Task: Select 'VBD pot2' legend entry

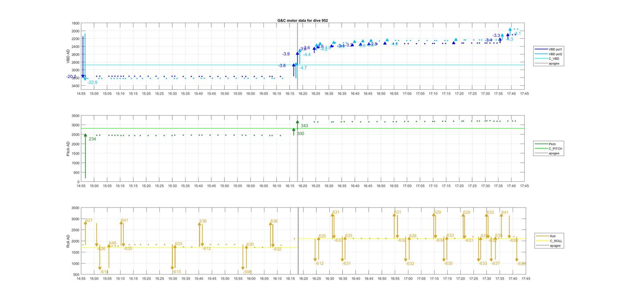Action: [556, 54]
